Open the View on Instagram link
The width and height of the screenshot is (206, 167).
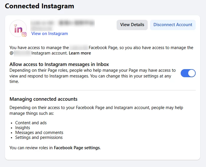[x=49, y=34]
